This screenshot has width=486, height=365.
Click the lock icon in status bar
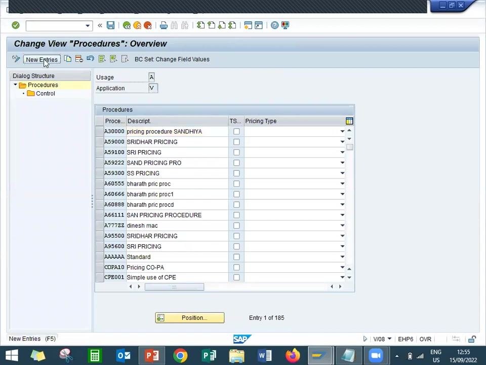point(472,339)
